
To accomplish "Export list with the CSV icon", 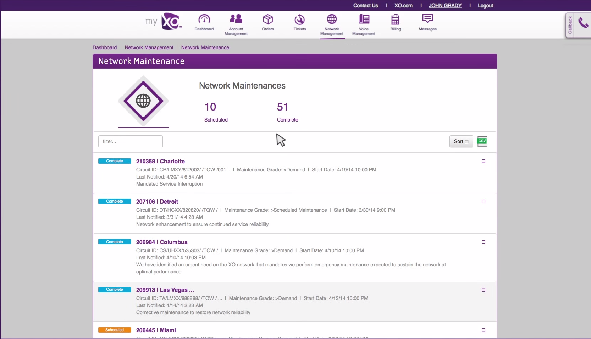I will tap(482, 141).
